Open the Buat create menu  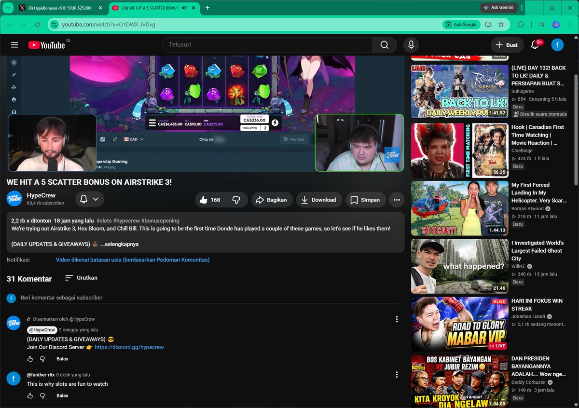507,45
